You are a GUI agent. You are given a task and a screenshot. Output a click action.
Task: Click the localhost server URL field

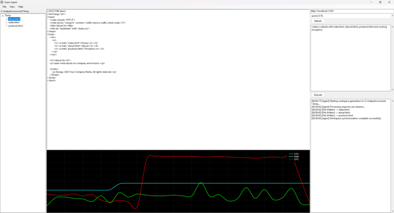pyautogui.click(x=352, y=11)
